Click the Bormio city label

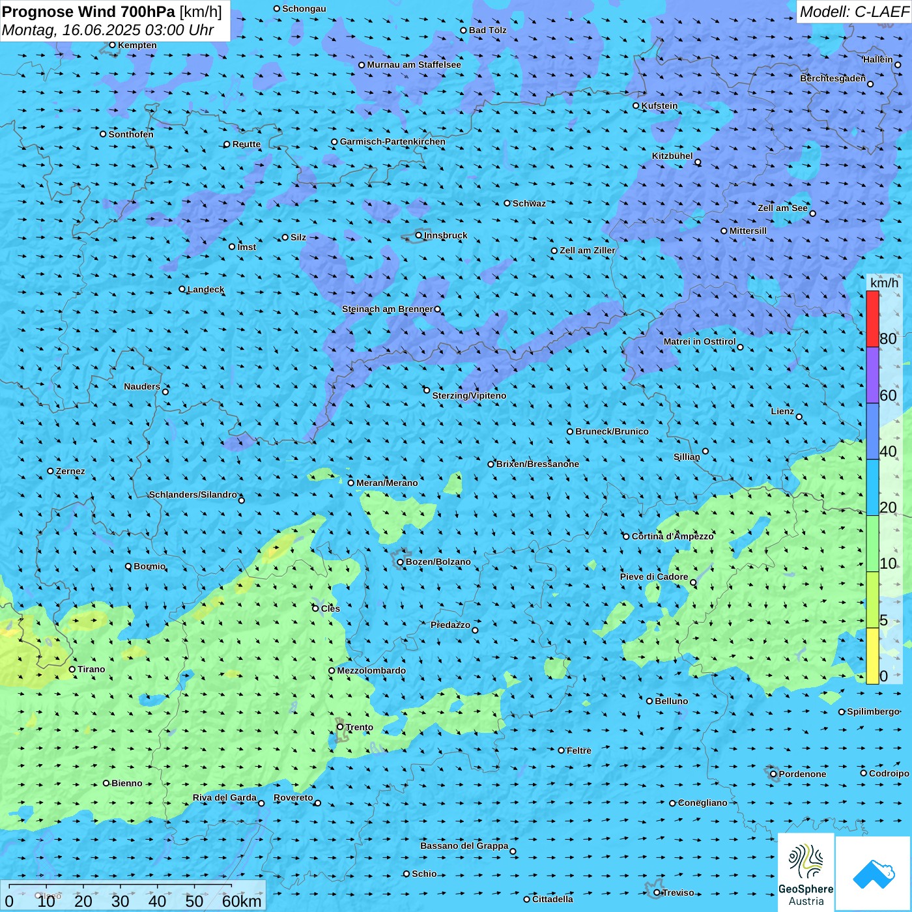[x=149, y=566]
